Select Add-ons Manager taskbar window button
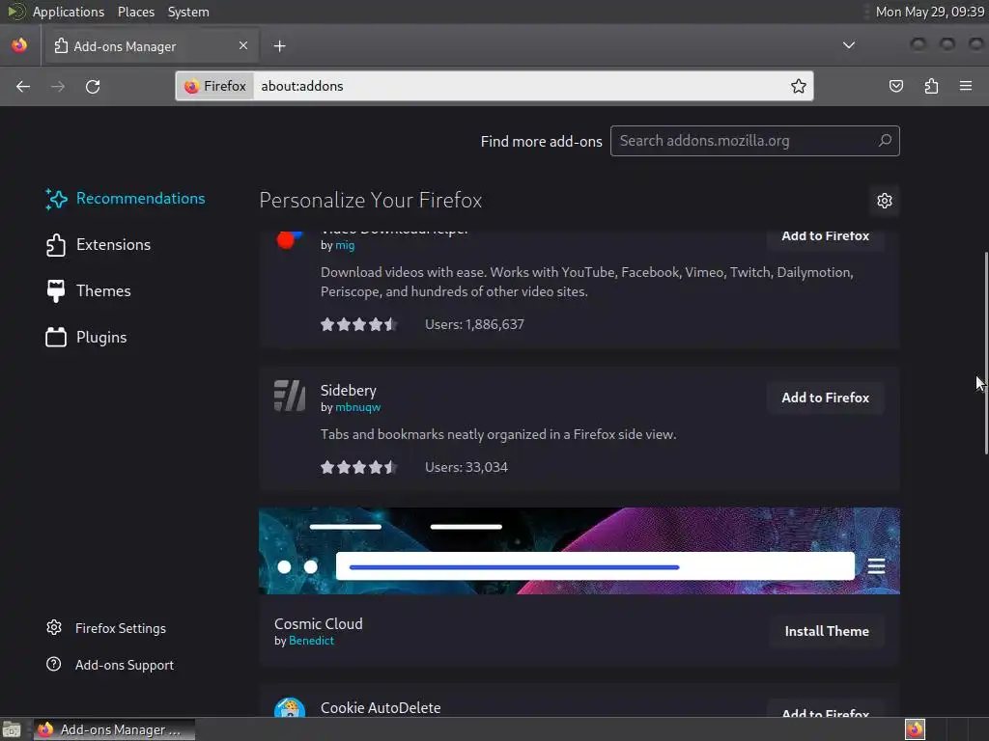This screenshot has height=741, width=989. 114,729
